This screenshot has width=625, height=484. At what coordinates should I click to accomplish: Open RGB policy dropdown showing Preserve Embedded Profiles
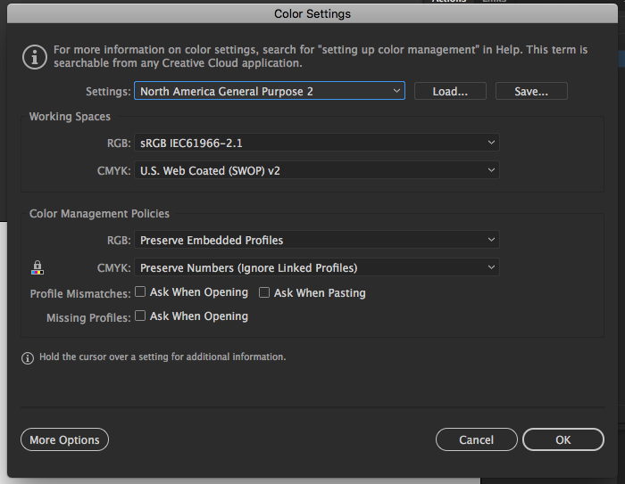315,240
